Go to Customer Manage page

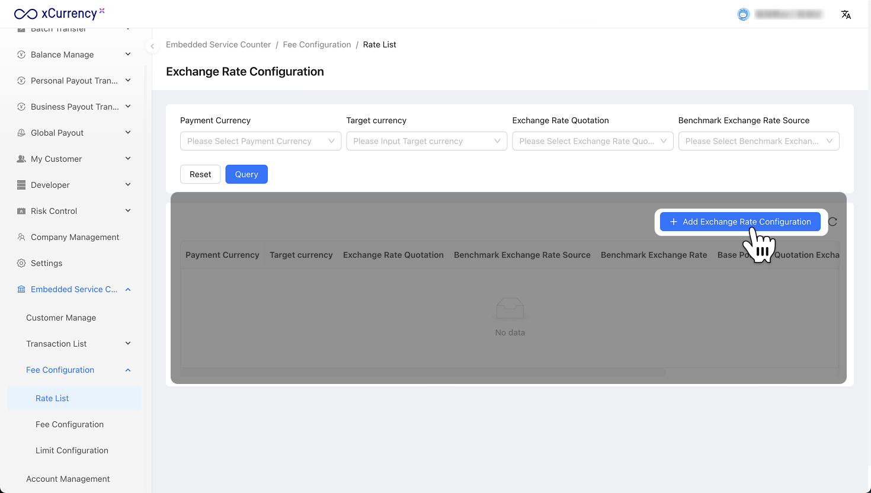61,318
